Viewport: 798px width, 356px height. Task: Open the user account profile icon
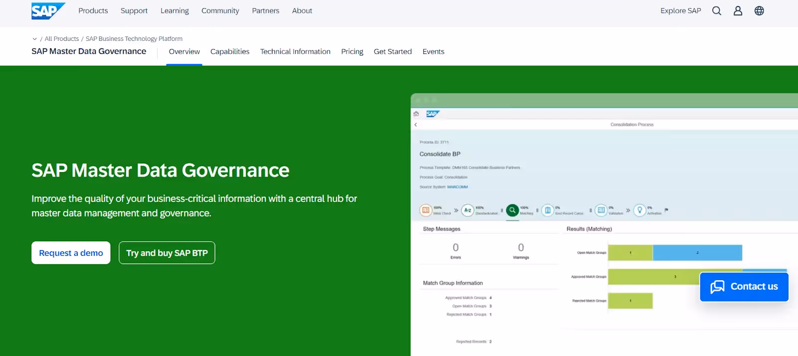[738, 10]
